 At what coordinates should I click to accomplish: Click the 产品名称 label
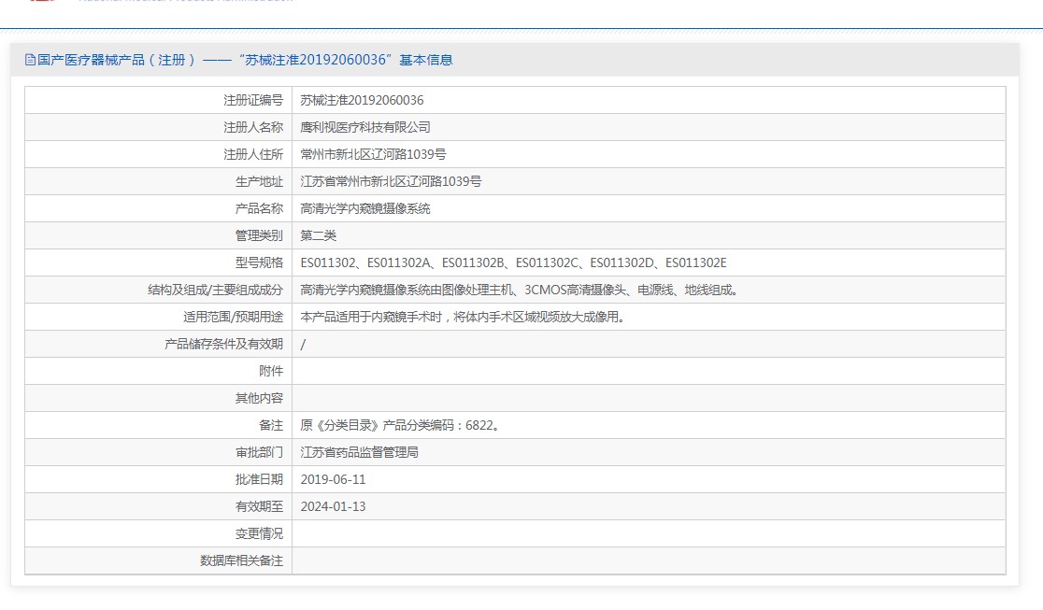(x=260, y=209)
